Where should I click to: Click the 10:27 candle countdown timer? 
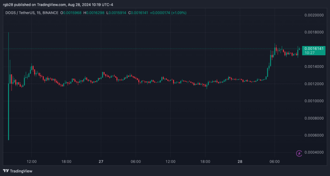310,53
